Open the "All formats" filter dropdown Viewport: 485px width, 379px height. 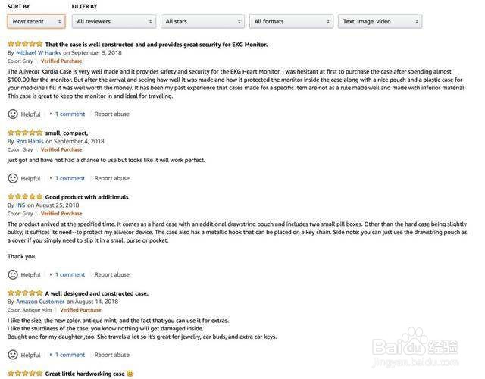pyautogui.click(x=291, y=21)
